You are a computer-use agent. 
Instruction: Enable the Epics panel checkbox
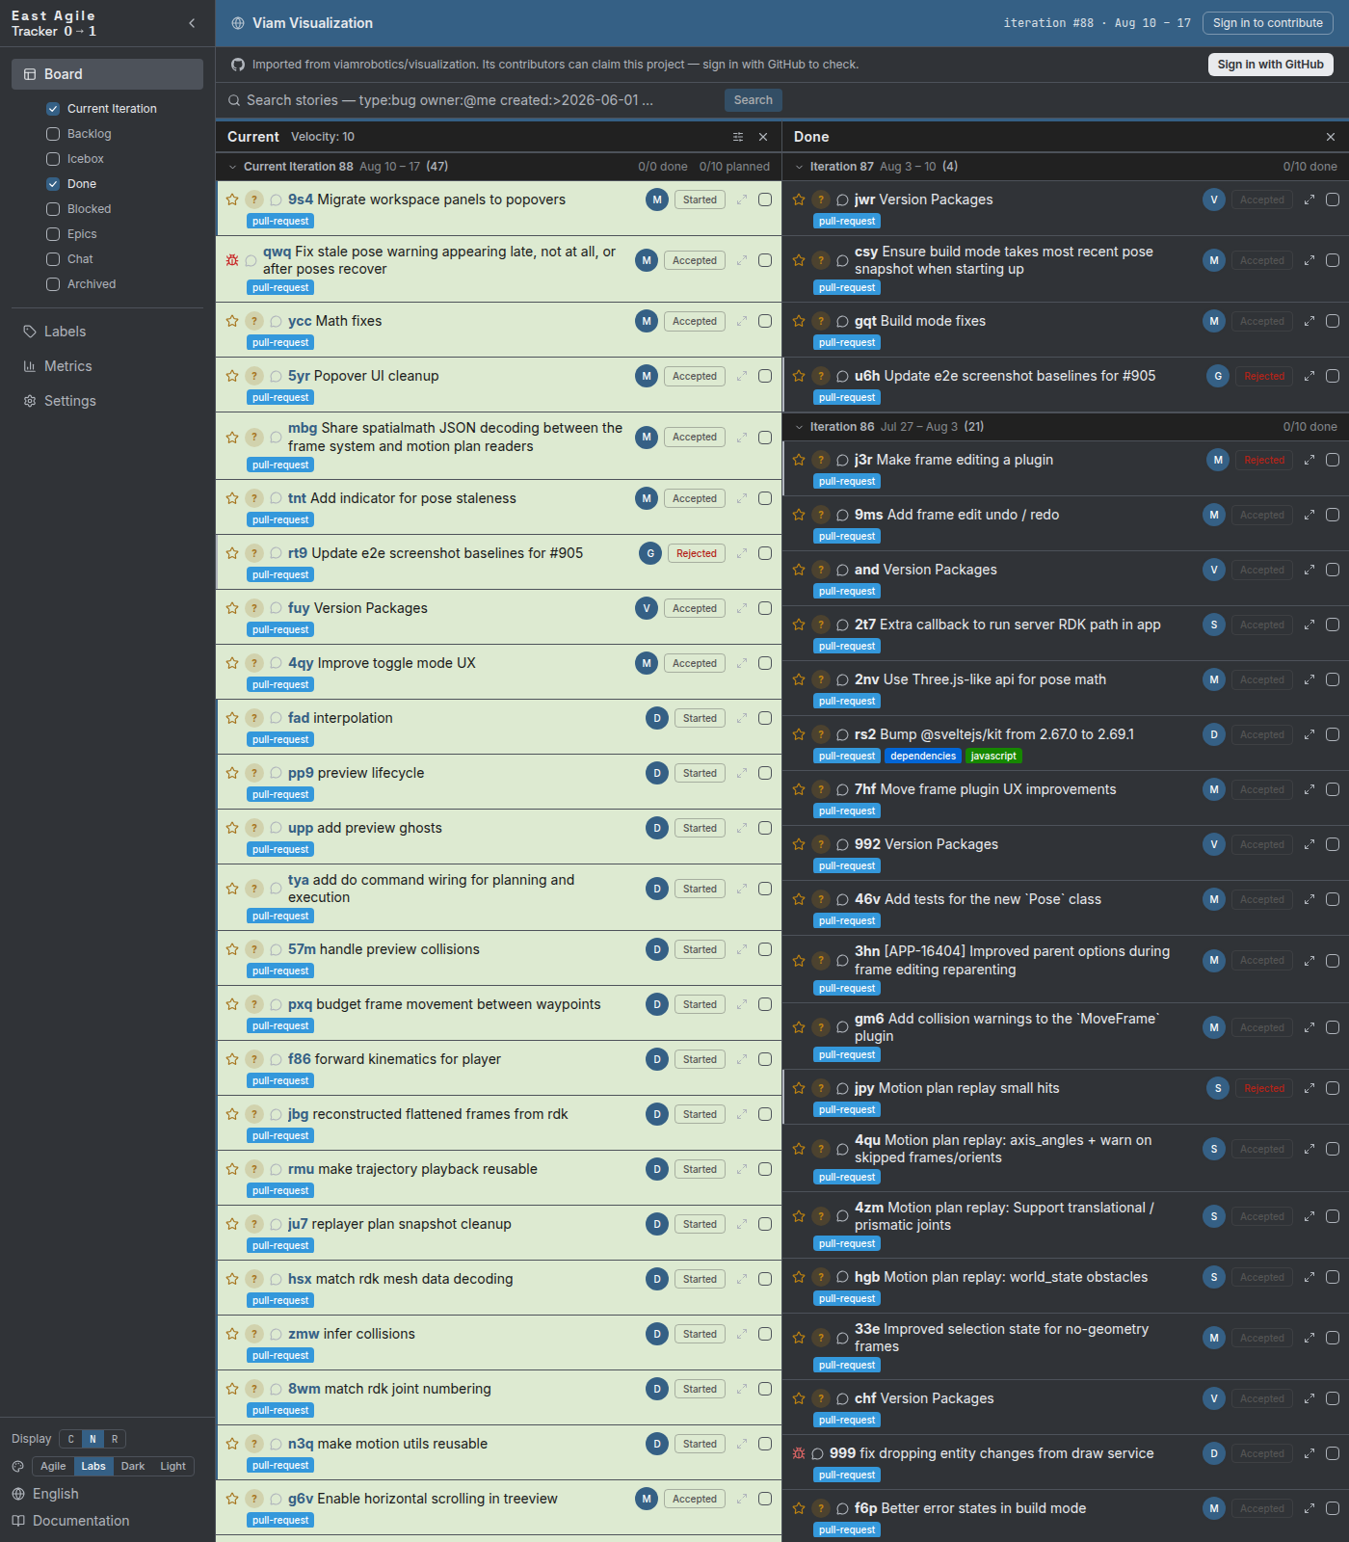[x=53, y=234]
